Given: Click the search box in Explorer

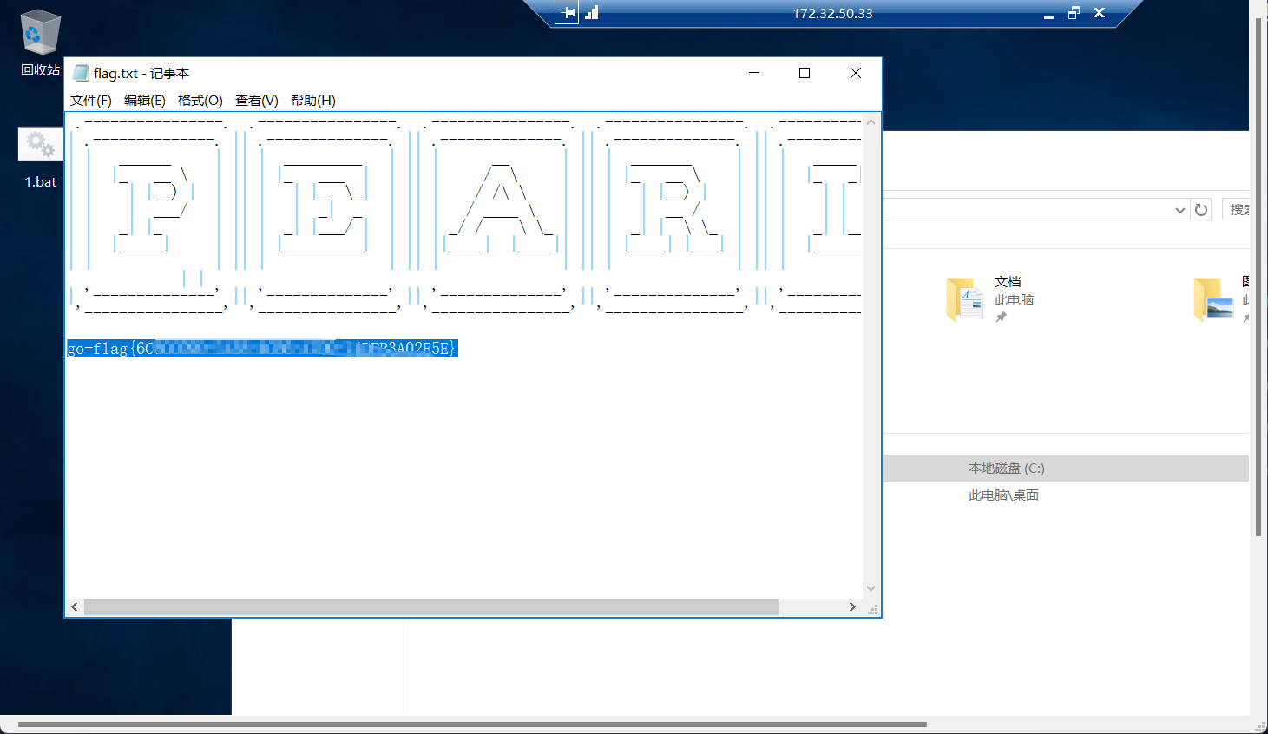Looking at the screenshot, I should point(1236,209).
